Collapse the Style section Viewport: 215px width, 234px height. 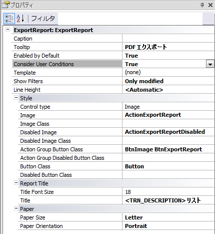[16, 98]
